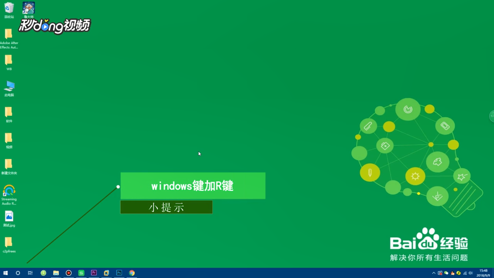Open the volume speaker control
The height and width of the screenshot is (278, 494).
pyautogui.click(x=471, y=273)
